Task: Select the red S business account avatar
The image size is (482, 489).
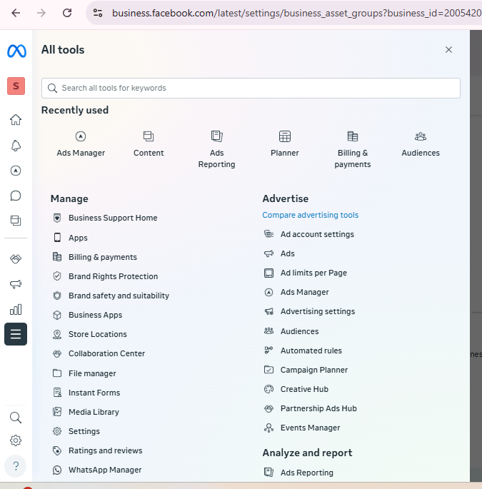Action: pyautogui.click(x=16, y=86)
